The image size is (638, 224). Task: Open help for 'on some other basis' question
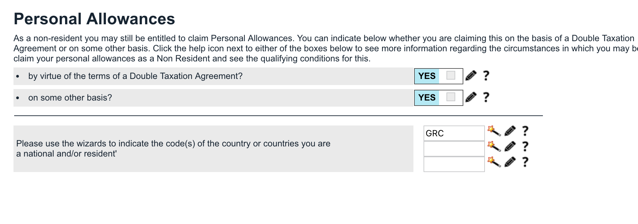[486, 97]
